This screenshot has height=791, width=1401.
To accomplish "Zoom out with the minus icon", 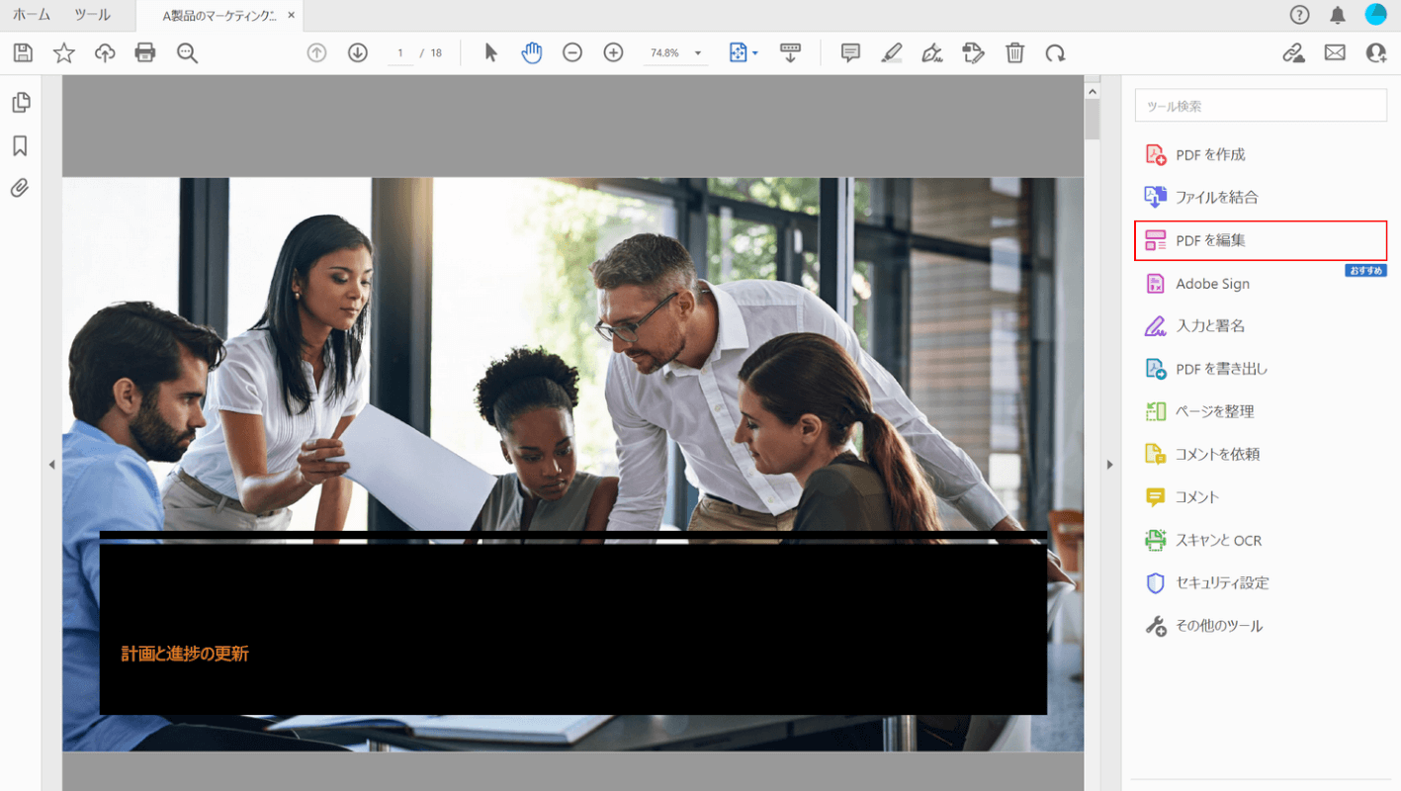I will 572,53.
